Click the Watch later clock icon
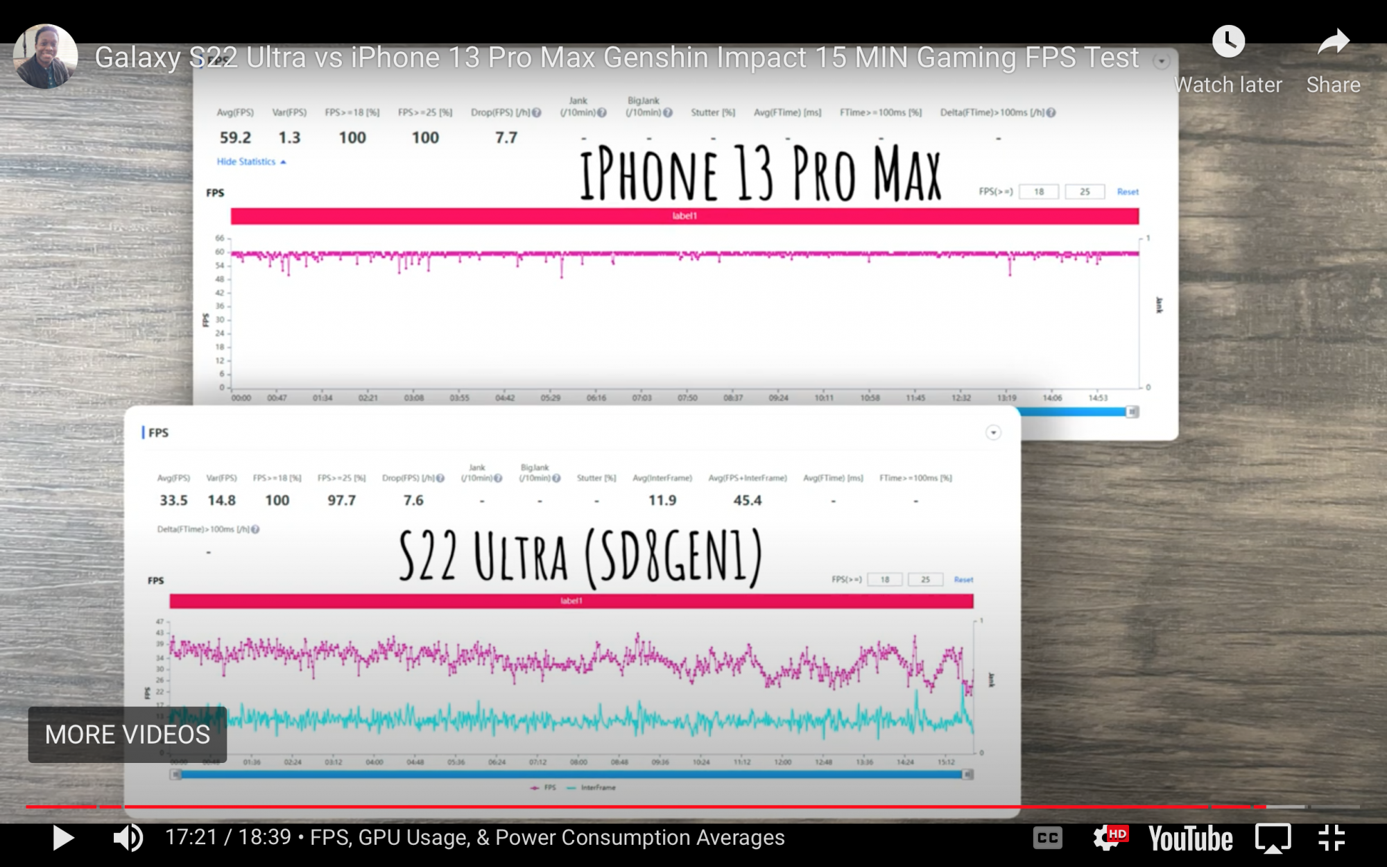This screenshot has height=867, width=1387. coord(1228,43)
